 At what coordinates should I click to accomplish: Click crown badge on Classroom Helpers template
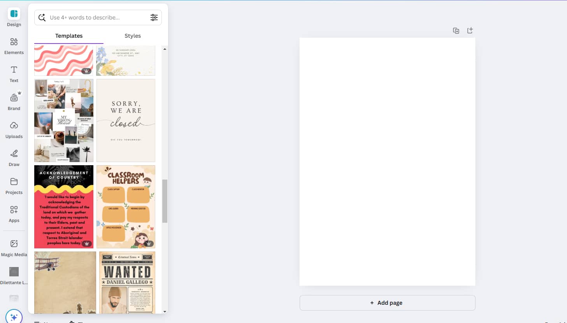tap(149, 244)
